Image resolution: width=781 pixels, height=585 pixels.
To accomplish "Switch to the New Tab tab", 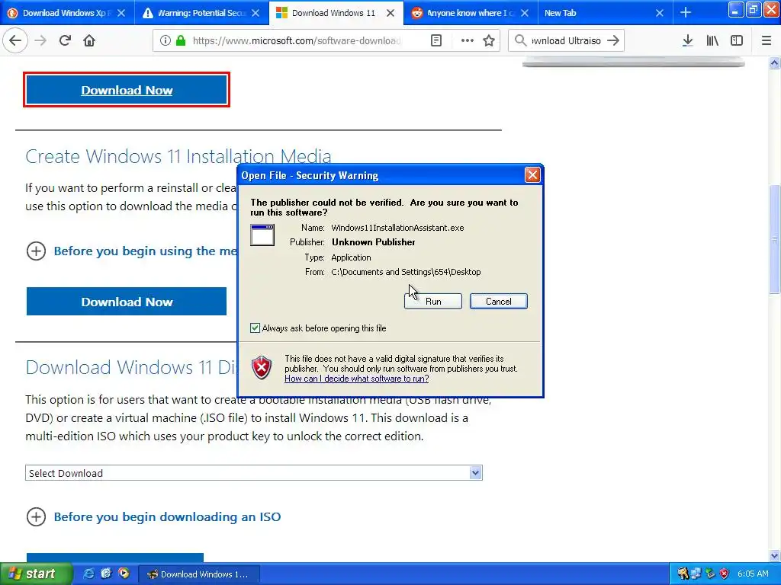I will [605, 13].
